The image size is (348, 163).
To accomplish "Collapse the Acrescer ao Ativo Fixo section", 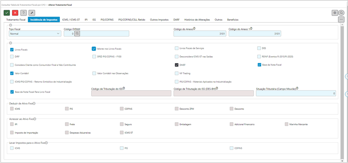I will (x=36, y=119).
